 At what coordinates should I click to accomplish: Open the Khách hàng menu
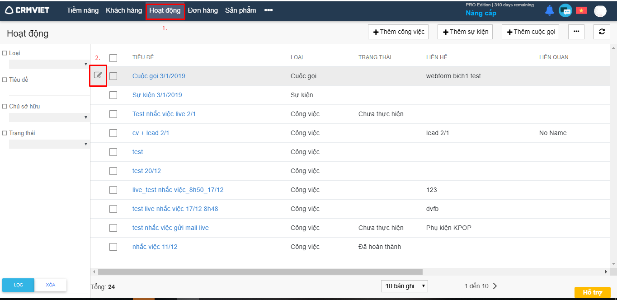(124, 10)
